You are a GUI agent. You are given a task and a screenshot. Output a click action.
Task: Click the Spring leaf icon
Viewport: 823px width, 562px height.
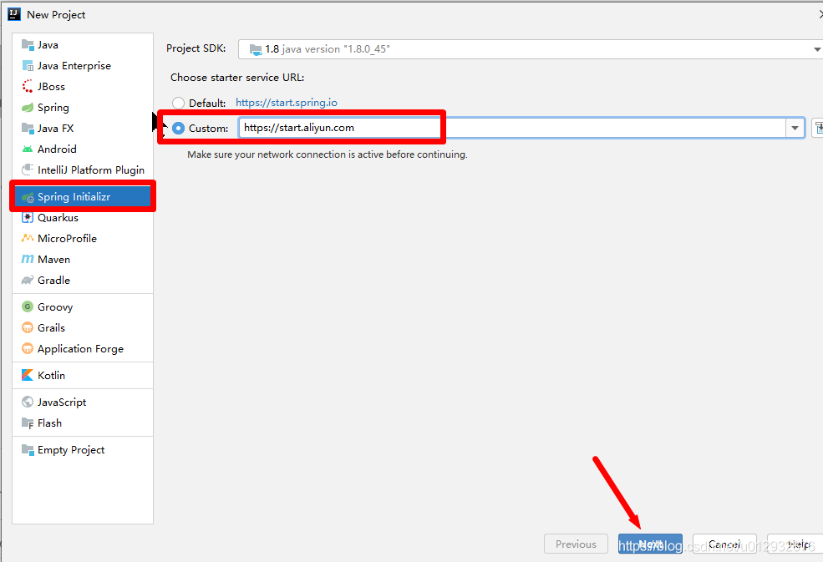point(28,108)
